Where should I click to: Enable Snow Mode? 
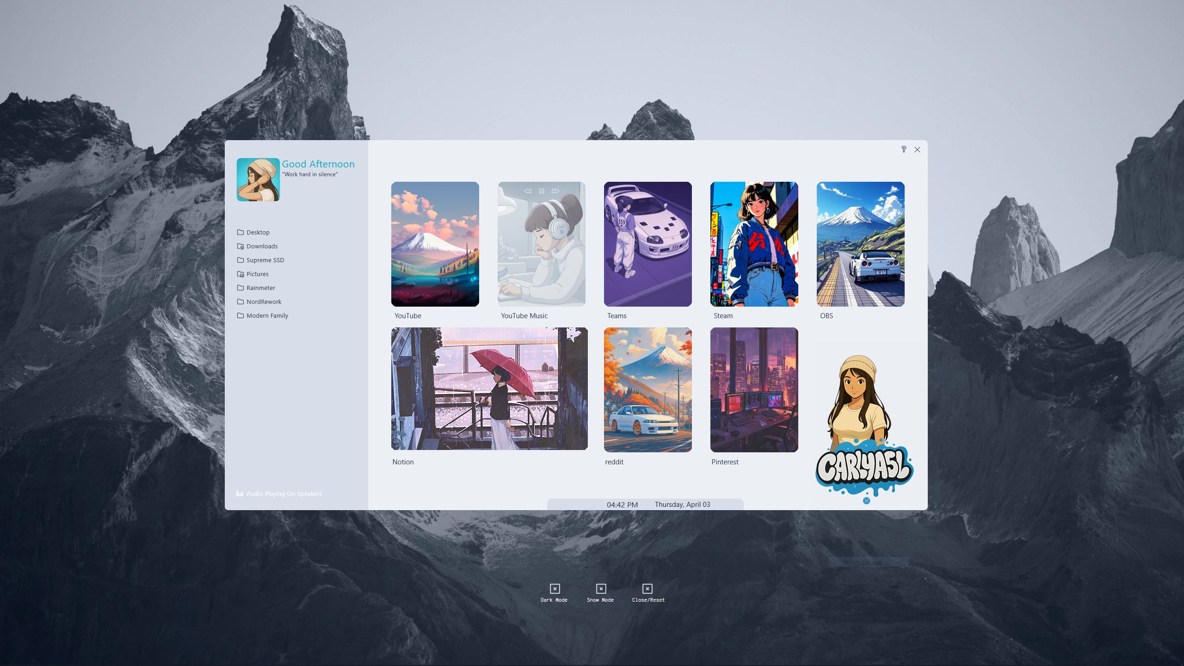click(x=600, y=588)
